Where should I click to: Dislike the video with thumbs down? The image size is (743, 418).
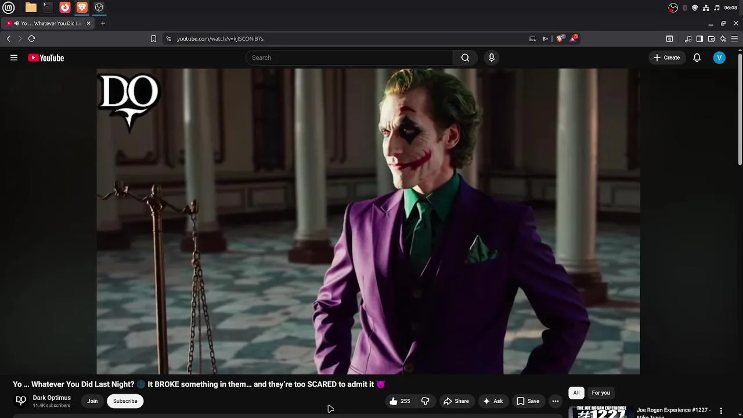click(425, 401)
